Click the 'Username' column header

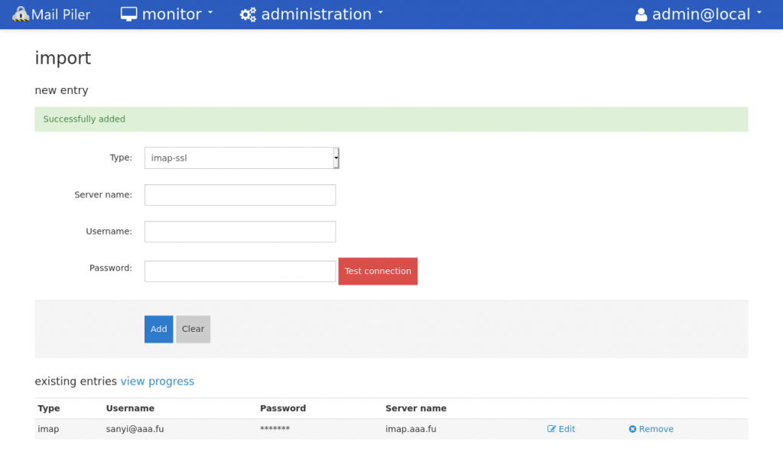(130, 408)
